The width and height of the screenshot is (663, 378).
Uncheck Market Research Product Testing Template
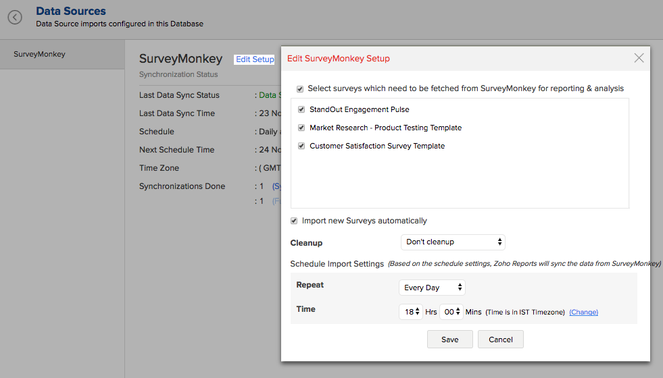pos(301,128)
